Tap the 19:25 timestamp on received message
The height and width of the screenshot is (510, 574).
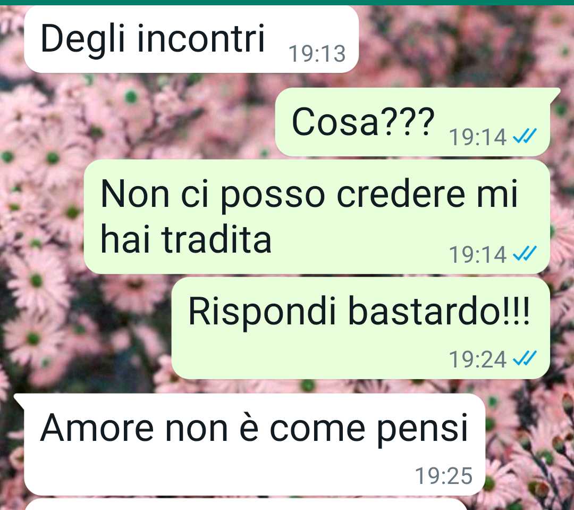444,476
